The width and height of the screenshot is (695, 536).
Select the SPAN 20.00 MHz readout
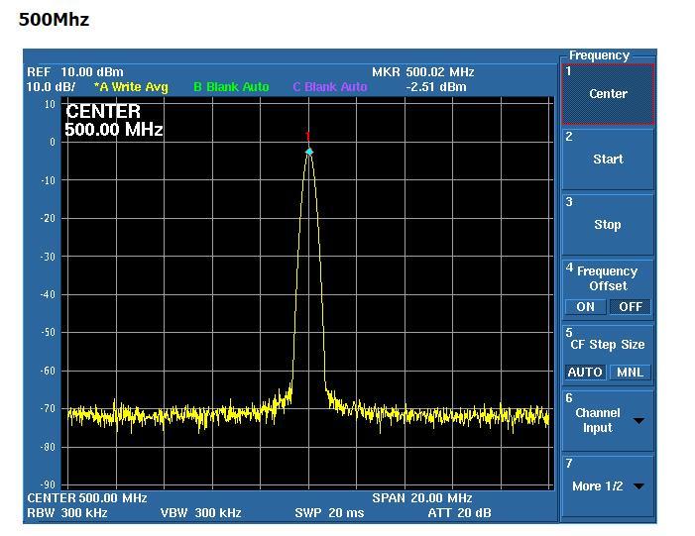click(x=422, y=498)
